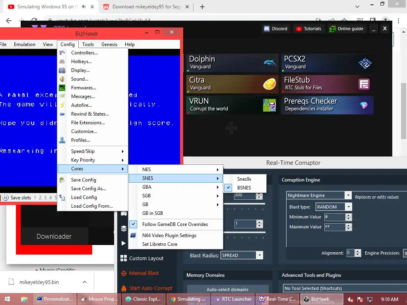The width and height of the screenshot is (407, 305).
Task: Click the Custom Layout grid icon
Action: (x=124, y=258)
